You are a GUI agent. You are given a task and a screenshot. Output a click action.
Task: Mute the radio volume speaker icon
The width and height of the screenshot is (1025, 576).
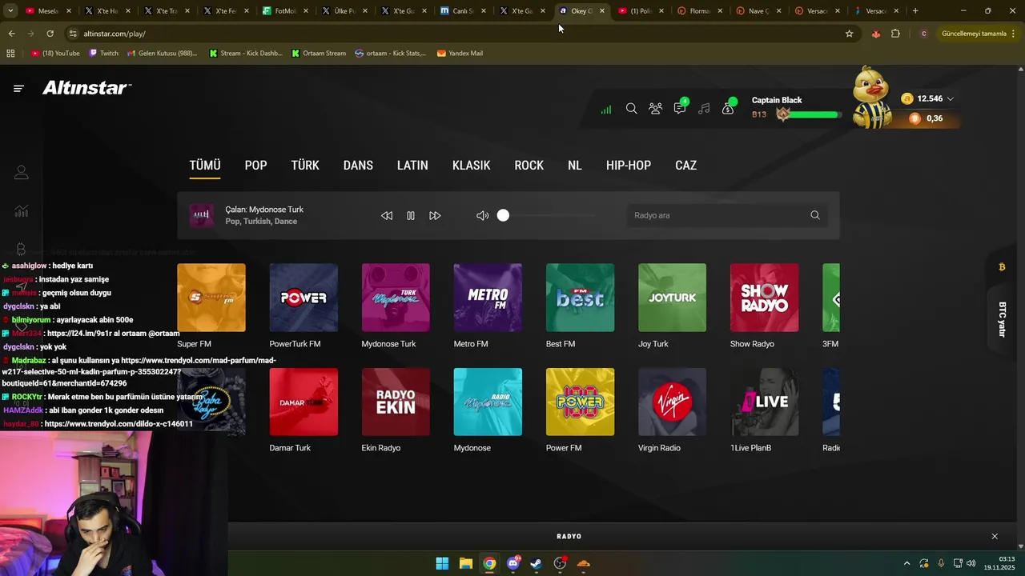click(482, 216)
